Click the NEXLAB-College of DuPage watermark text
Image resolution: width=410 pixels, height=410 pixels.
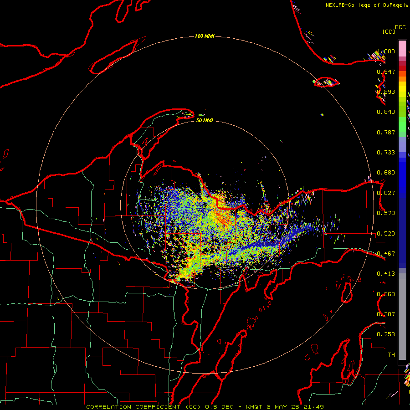coord(364,5)
